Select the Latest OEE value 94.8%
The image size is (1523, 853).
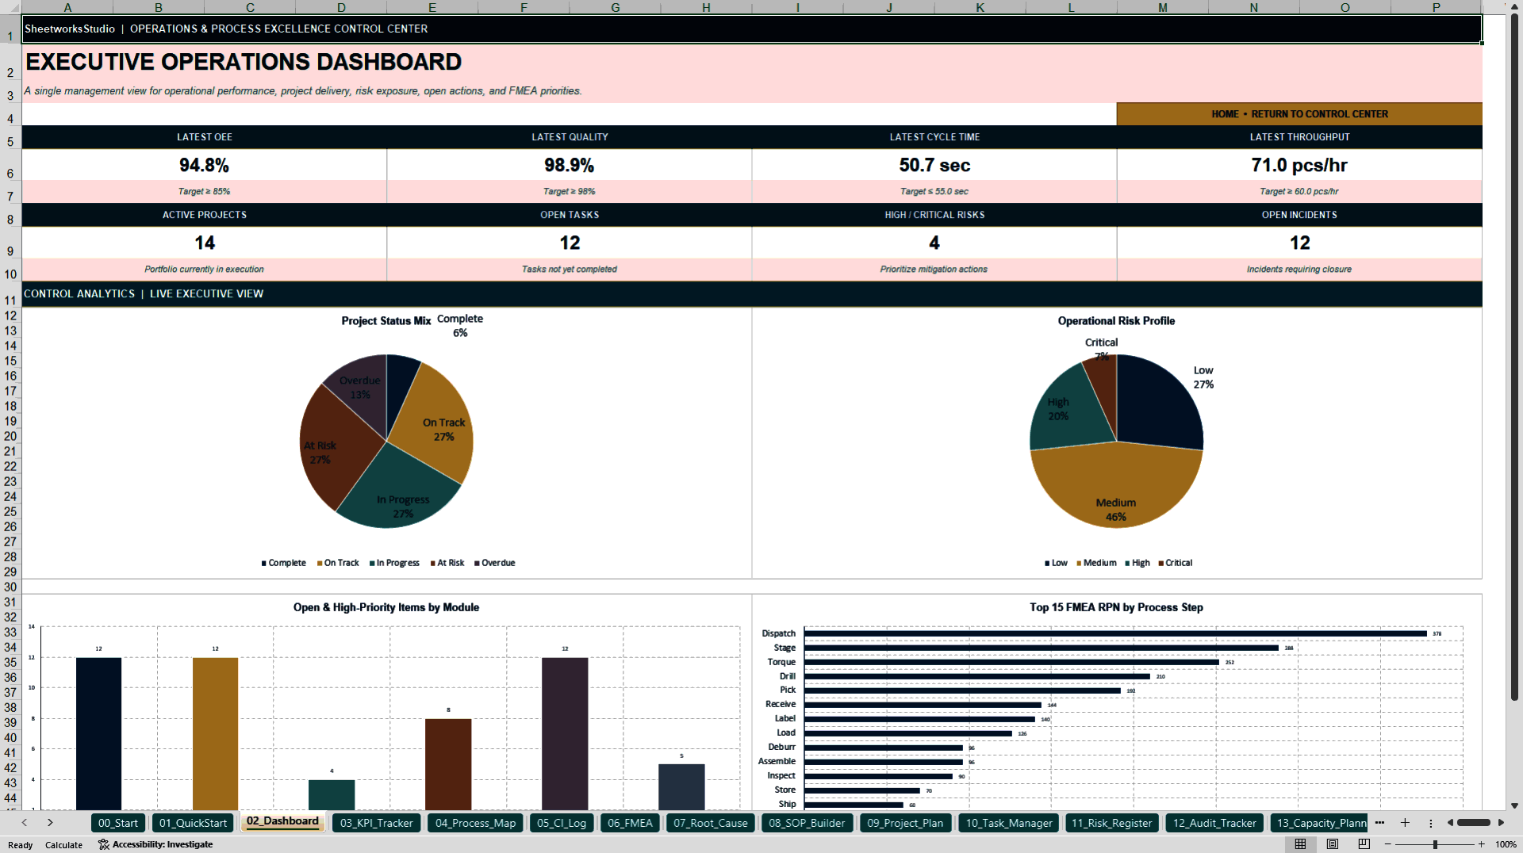coord(204,165)
